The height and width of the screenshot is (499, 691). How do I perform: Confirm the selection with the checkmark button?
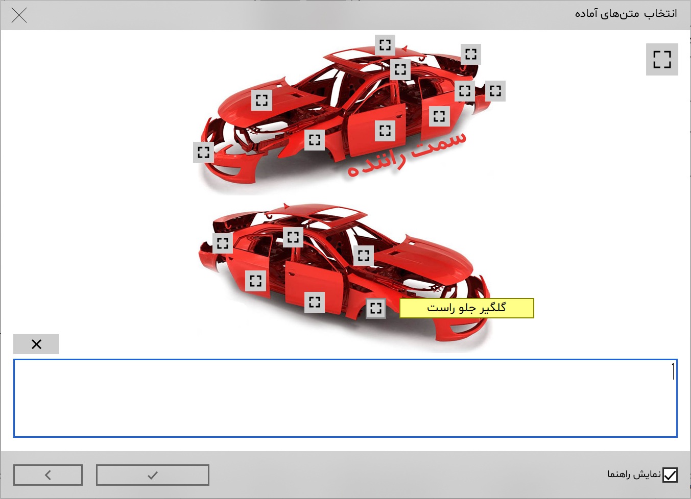tap(152, 475)
